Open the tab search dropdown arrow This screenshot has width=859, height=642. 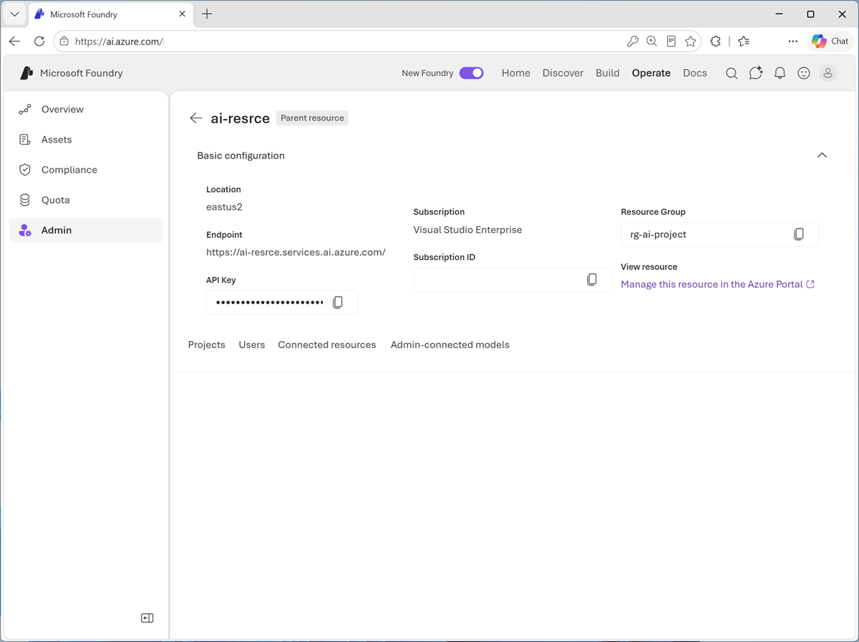(x=14, y=14)
